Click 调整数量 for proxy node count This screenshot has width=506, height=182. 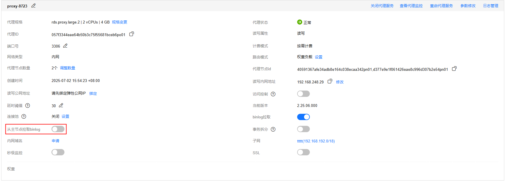[x=68, y=68]
